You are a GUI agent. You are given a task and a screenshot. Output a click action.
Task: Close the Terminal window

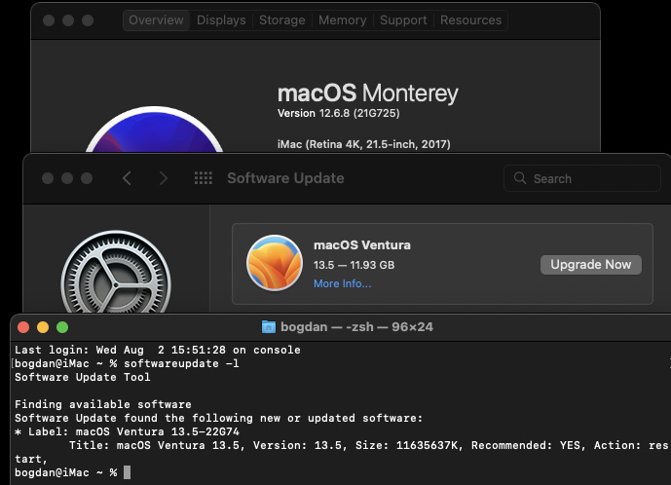[23, 327]
